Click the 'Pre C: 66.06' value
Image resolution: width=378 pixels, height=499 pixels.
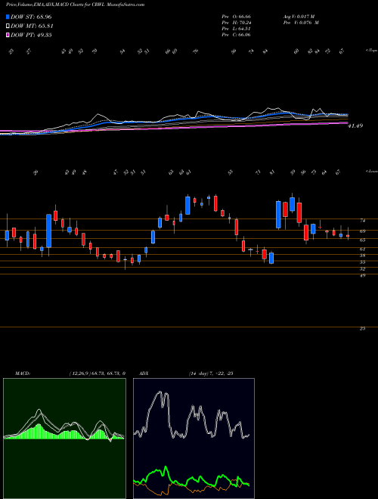click(236, 35)
